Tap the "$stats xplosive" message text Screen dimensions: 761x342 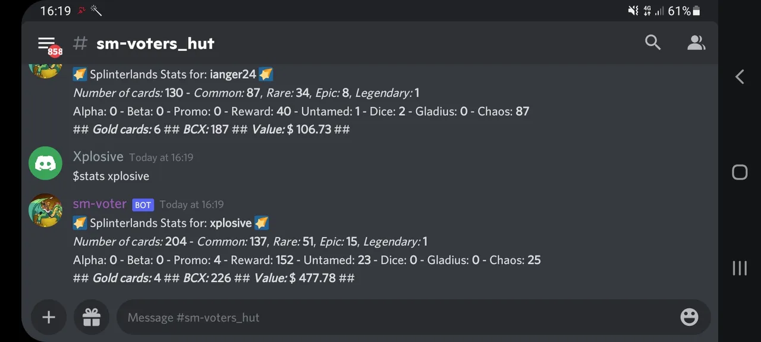tap(111, 176)
